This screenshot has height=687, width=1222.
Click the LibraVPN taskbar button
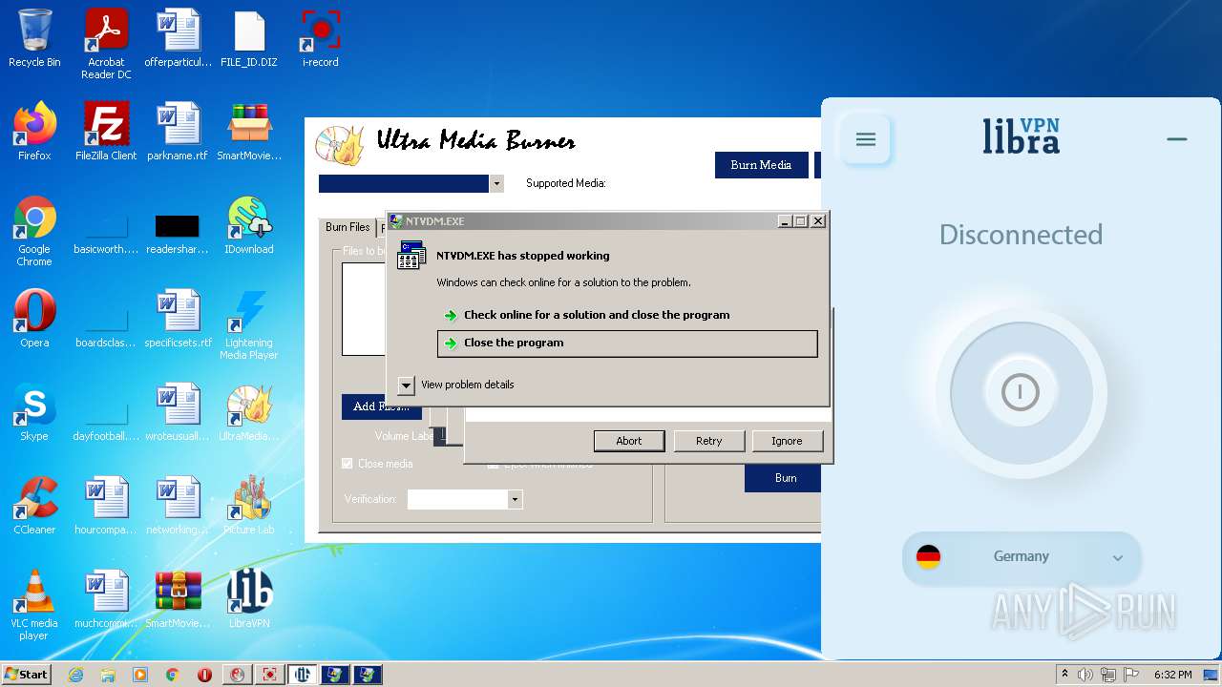pyautogui.click(x=303, y=675)
